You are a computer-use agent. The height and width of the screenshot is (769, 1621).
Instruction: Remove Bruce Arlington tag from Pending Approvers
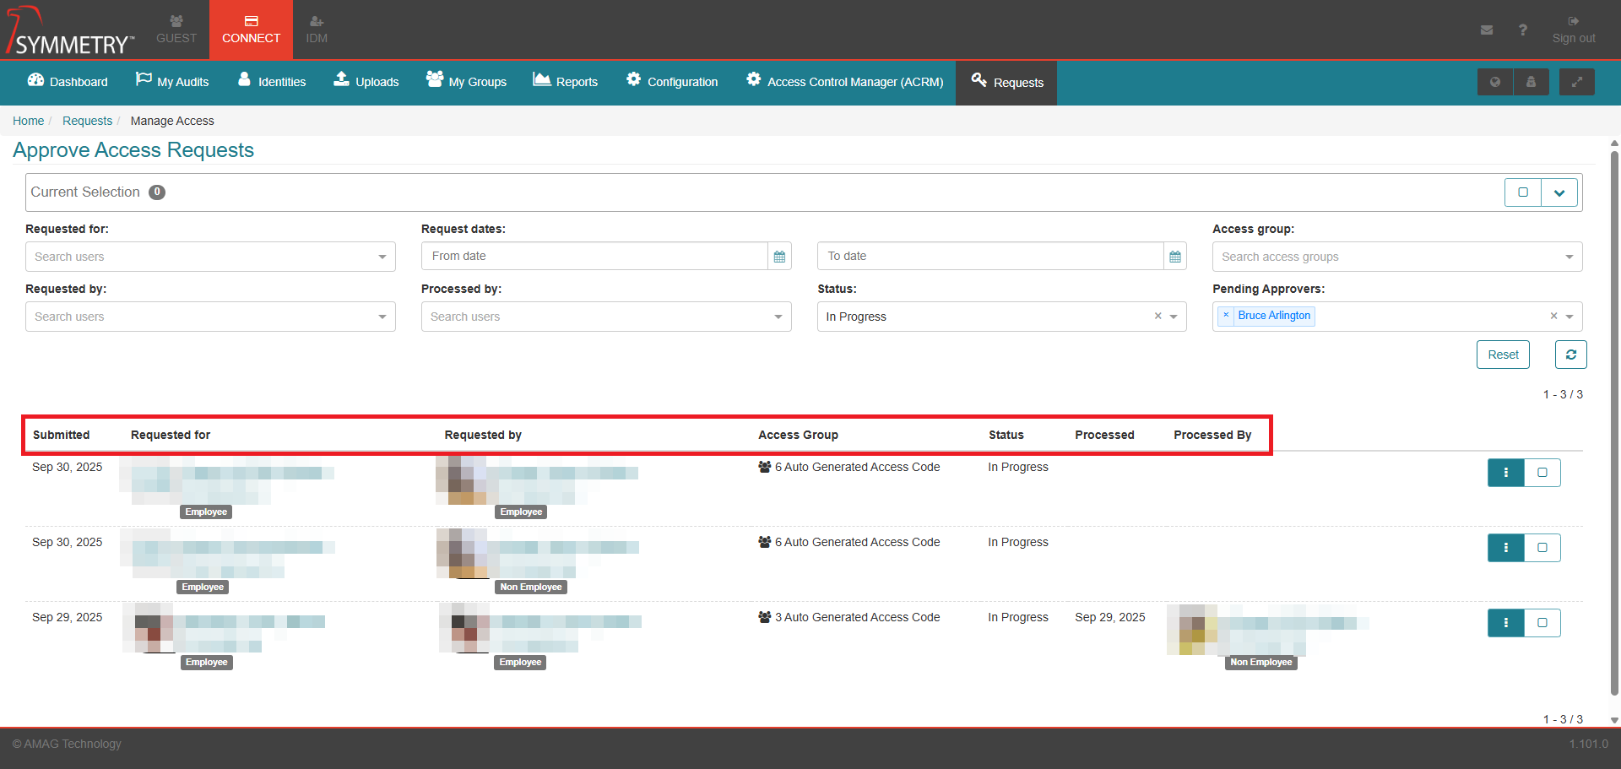click(x=1226, y=316)
